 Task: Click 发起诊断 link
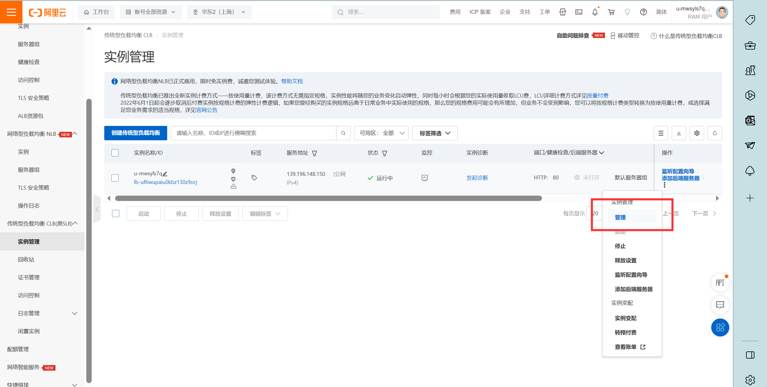pos(477,178)
